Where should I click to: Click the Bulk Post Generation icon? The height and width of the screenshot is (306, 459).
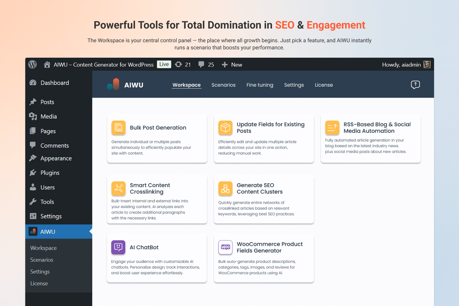click(x=119, y=128)
